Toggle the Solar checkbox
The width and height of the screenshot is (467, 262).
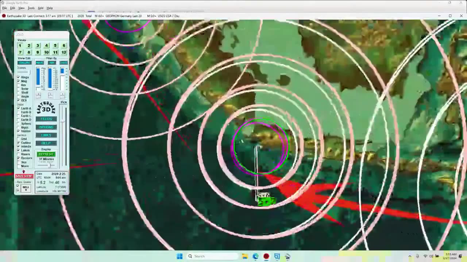(x=19, y=89)
